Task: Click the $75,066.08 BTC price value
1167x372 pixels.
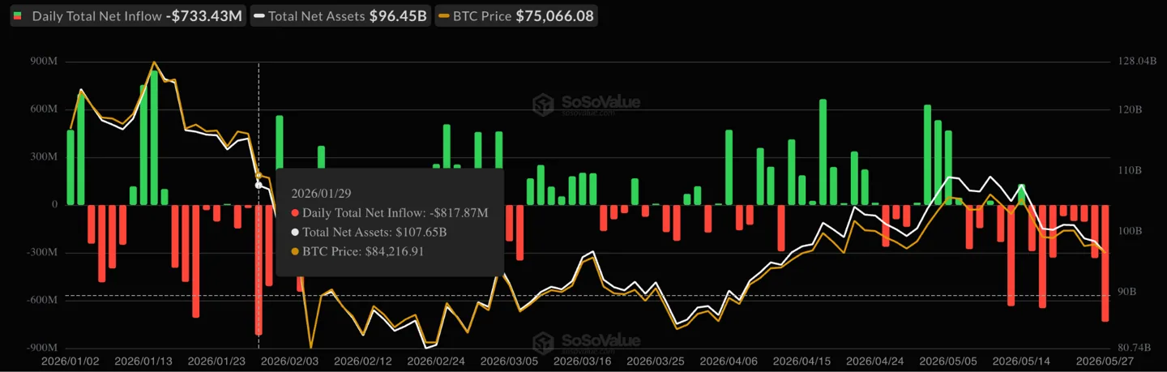Action: [554, 16]
